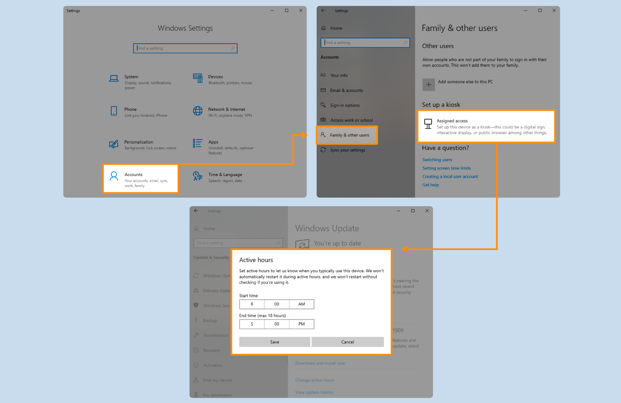Select Sign-in options in the sidebar
The height and width of the screenshot is (403, 621).
pos(345,105)
